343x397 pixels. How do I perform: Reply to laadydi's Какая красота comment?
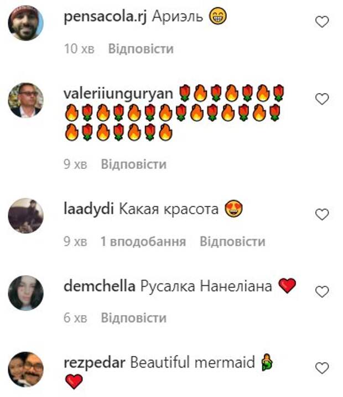(232, 241)
